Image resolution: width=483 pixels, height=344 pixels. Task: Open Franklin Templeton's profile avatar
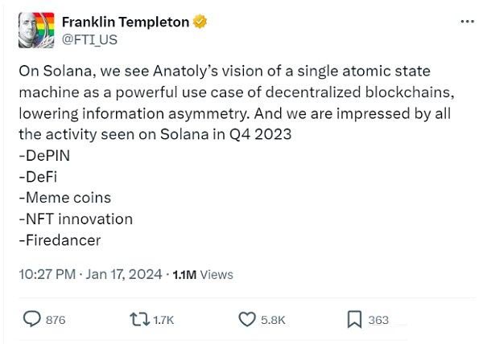pos(35,30)
